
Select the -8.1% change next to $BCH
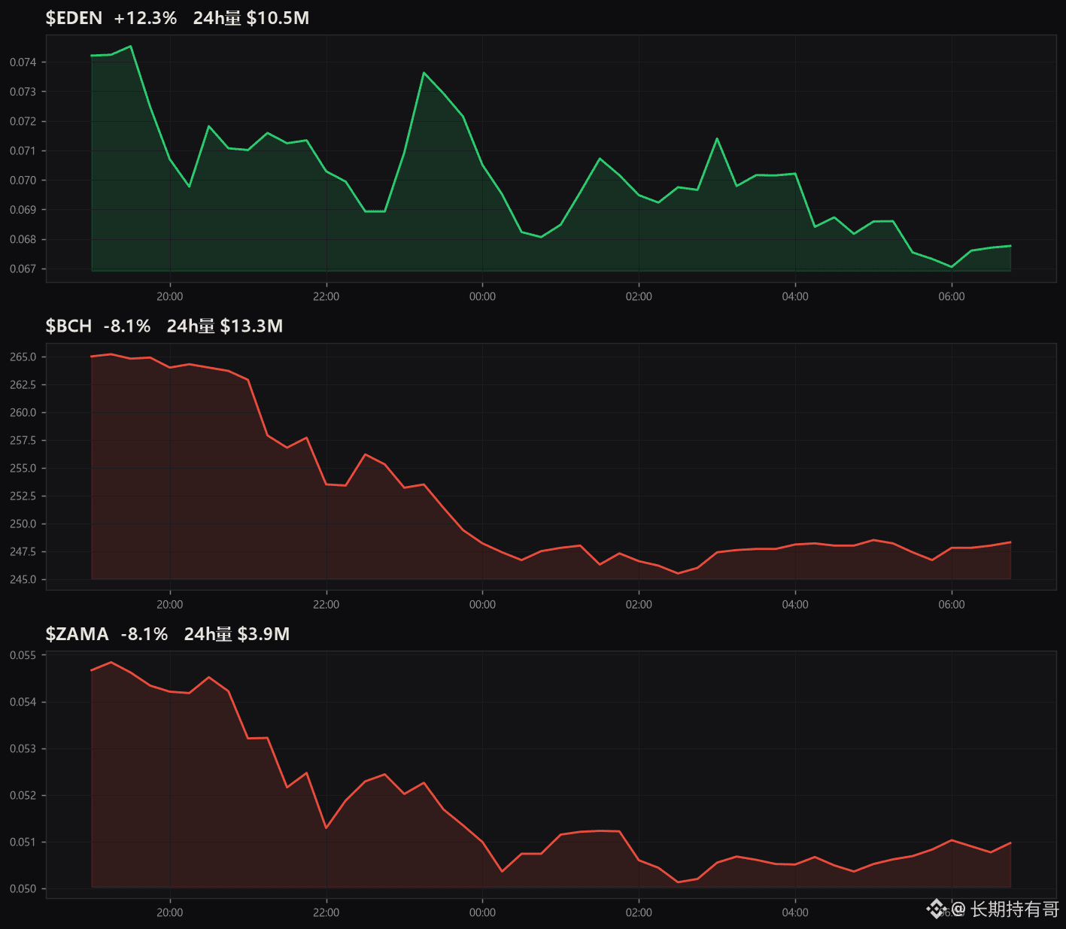point(126,326)
